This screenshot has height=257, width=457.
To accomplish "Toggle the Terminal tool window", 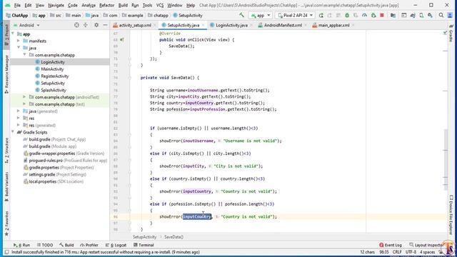I will coord(144,245).
